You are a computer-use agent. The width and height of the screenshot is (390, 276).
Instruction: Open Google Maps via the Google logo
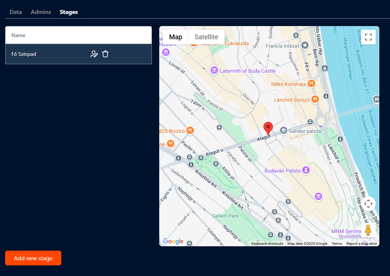[x=173, y=241]
